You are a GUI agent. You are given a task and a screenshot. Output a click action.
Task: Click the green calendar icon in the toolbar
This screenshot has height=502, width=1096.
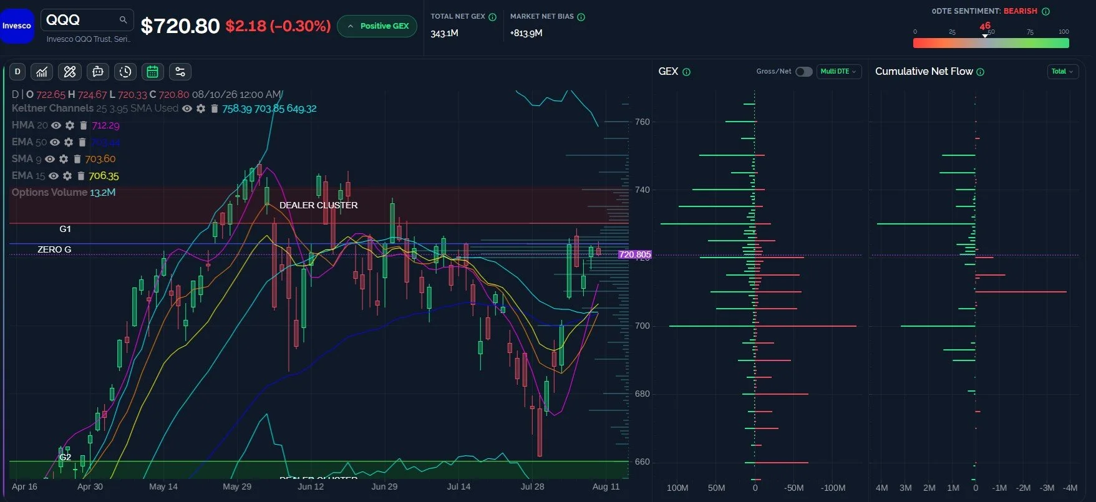[x=152, y=72]
